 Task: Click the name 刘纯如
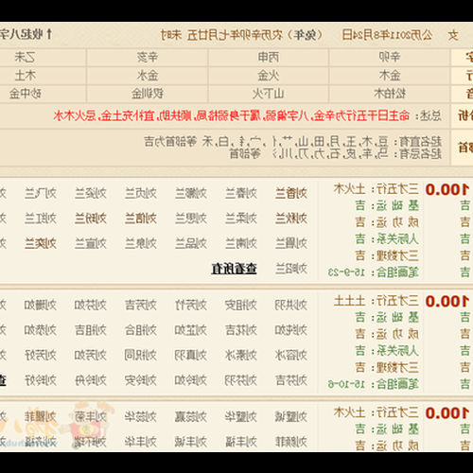coord(291,330)
